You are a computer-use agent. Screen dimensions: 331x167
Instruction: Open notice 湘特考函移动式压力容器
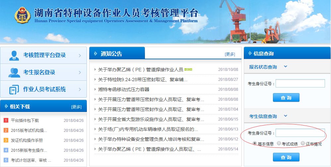click(x=123, y=89)
